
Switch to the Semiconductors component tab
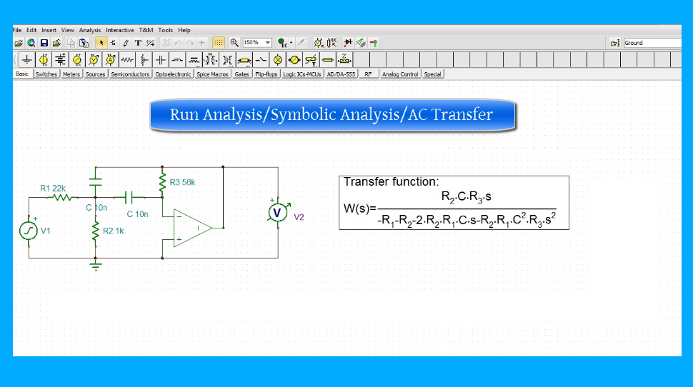click(130, 74)
